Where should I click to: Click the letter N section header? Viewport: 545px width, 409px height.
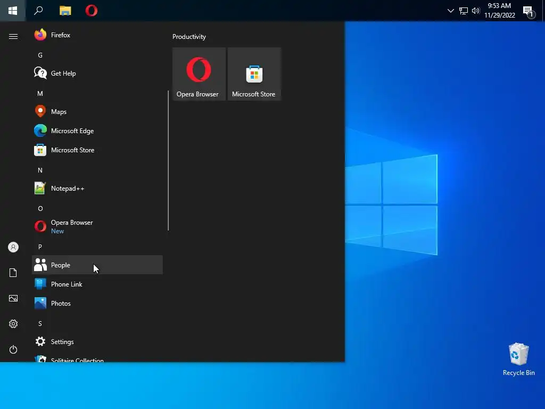[x=40, y=170]
